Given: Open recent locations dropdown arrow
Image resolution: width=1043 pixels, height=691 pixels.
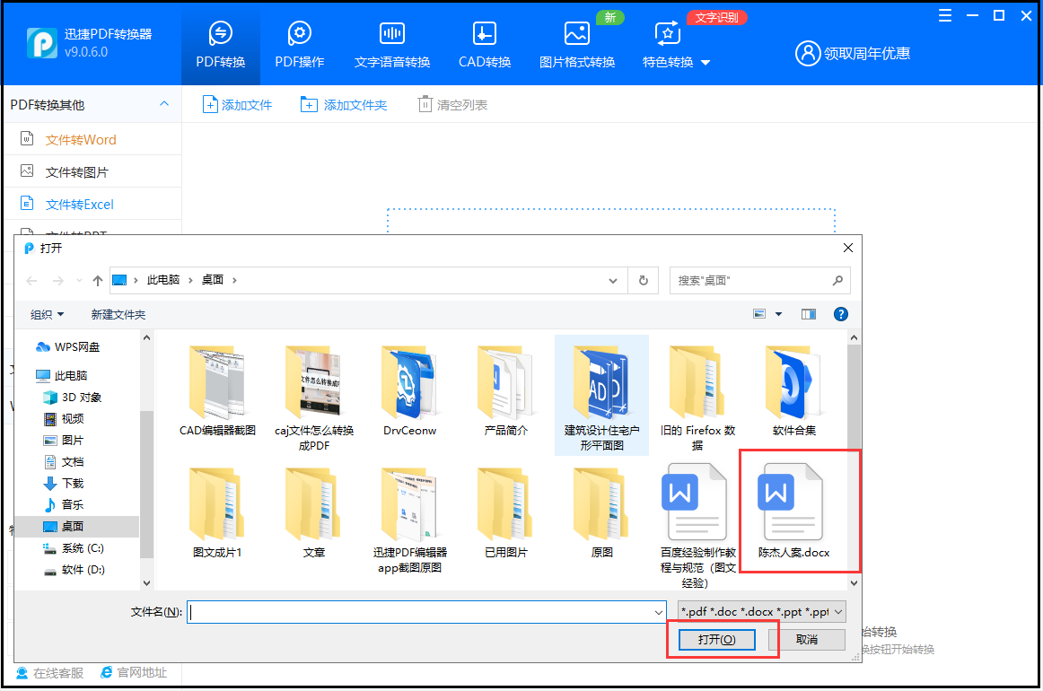Looking at the screenshot, I should pos(79,281).
